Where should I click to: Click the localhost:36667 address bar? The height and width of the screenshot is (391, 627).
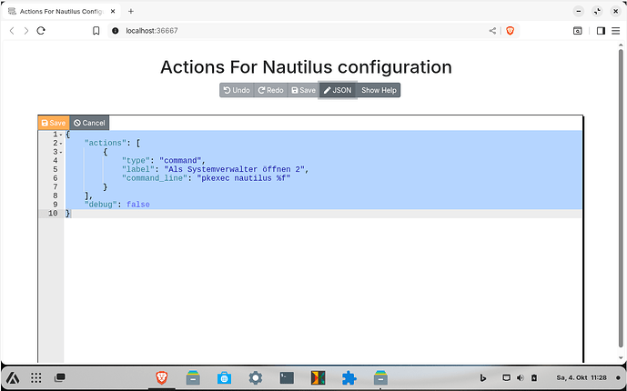click(273, 30)
